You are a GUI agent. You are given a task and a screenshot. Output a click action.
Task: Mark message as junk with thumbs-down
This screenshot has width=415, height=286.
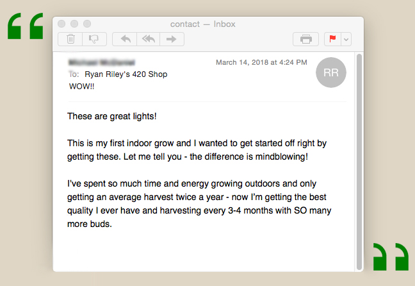click(x=94, y=39)
